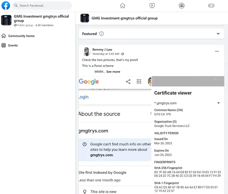Open the Watch video icon
The width and height of the screenshot is (228, 194).
[152, 6]
